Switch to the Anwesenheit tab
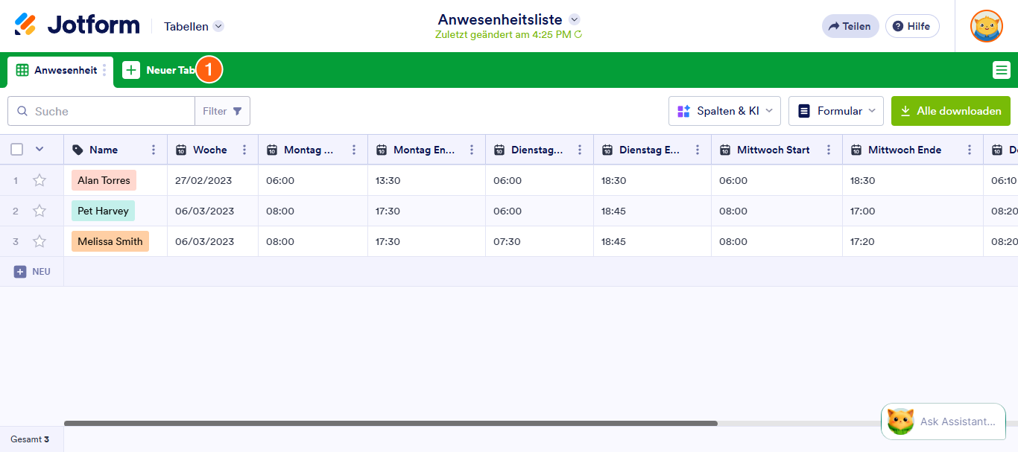 pyautogui.click(x=60, y=71)
